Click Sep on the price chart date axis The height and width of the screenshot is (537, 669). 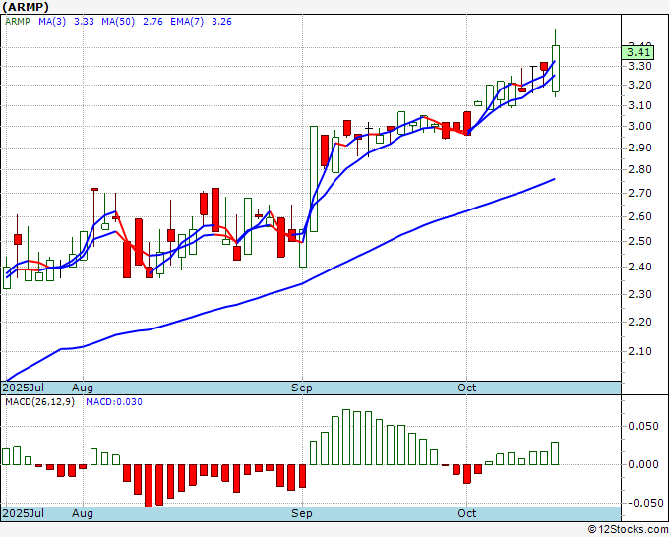302,388
